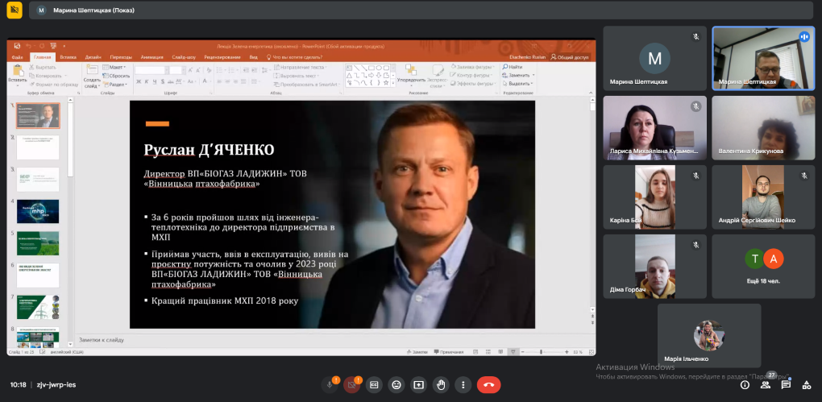Open the Файл tab in PowerPoint
The width and height of the screenshot is (822, 402).
click(x=17, y=57)
